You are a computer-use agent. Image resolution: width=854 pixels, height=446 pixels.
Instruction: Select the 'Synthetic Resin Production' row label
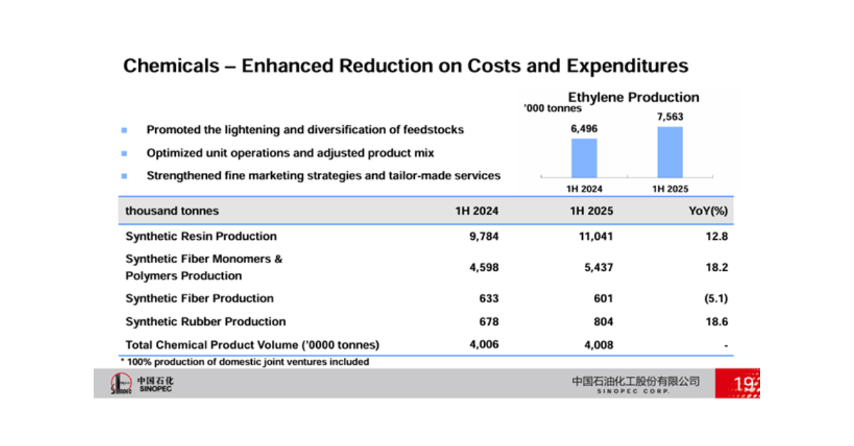pyautogui.click(x=201, y=236)
